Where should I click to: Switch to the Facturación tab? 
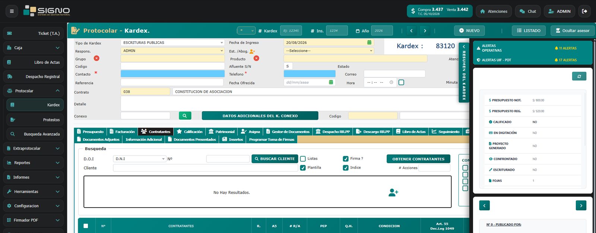(x=122, y=132)
